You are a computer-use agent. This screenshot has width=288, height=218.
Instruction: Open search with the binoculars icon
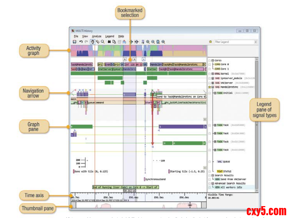click(x=109, y=42)
